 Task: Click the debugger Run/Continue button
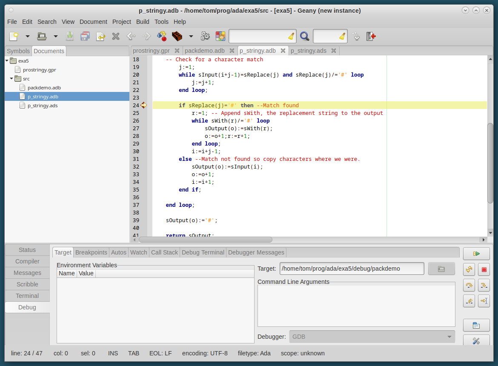pyautogui.click(x=476, y=254)
